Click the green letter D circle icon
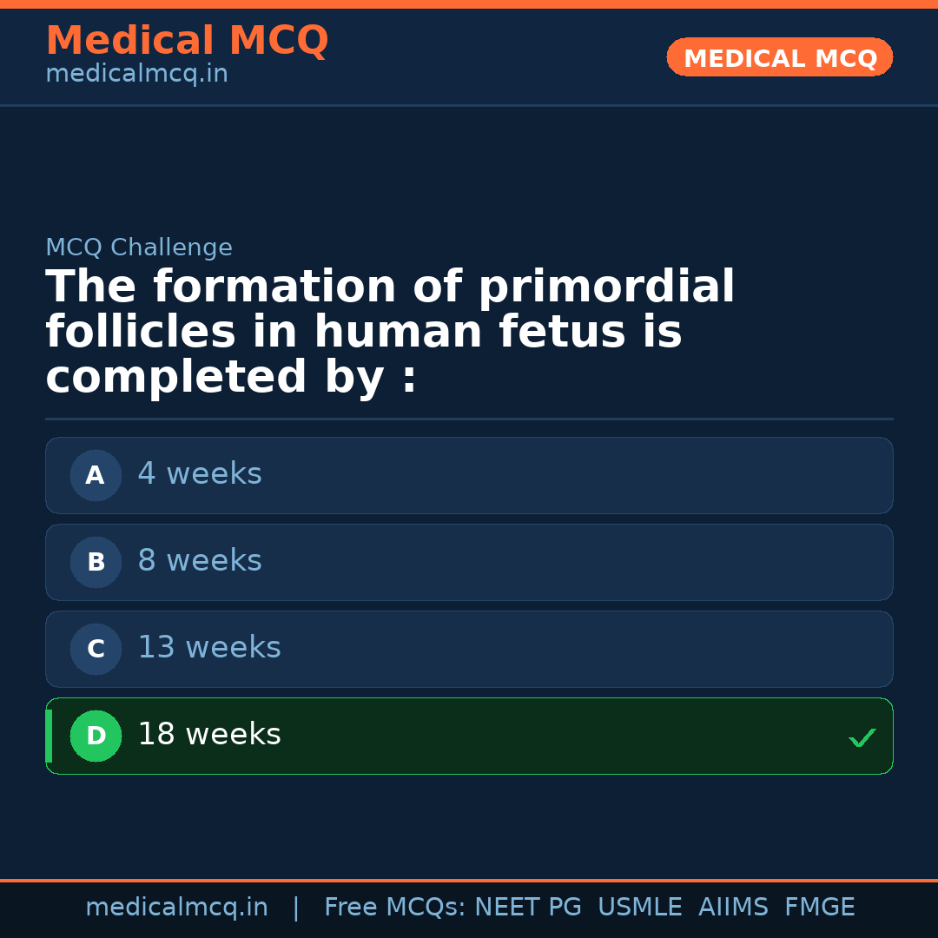 click(96, 736)
